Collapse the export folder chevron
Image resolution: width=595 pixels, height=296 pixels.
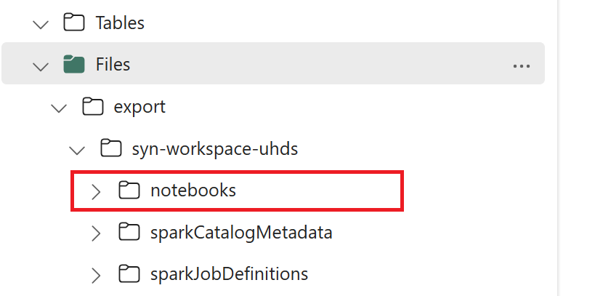pyautogui.click(x=59, y=108)
